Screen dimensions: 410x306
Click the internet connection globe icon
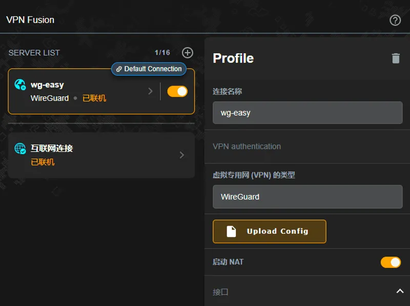tap(20, 149)
